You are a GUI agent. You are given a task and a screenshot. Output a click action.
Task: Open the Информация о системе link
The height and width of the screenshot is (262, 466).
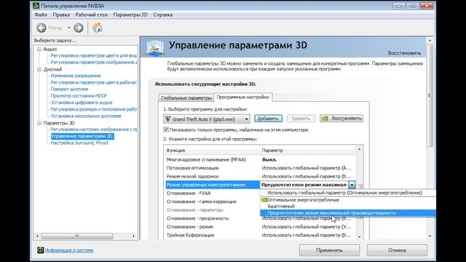pyautogui.click(x=69, y=250)
